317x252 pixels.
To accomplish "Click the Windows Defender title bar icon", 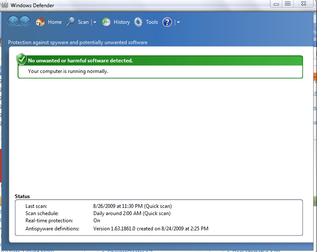I will click(4, 5).
